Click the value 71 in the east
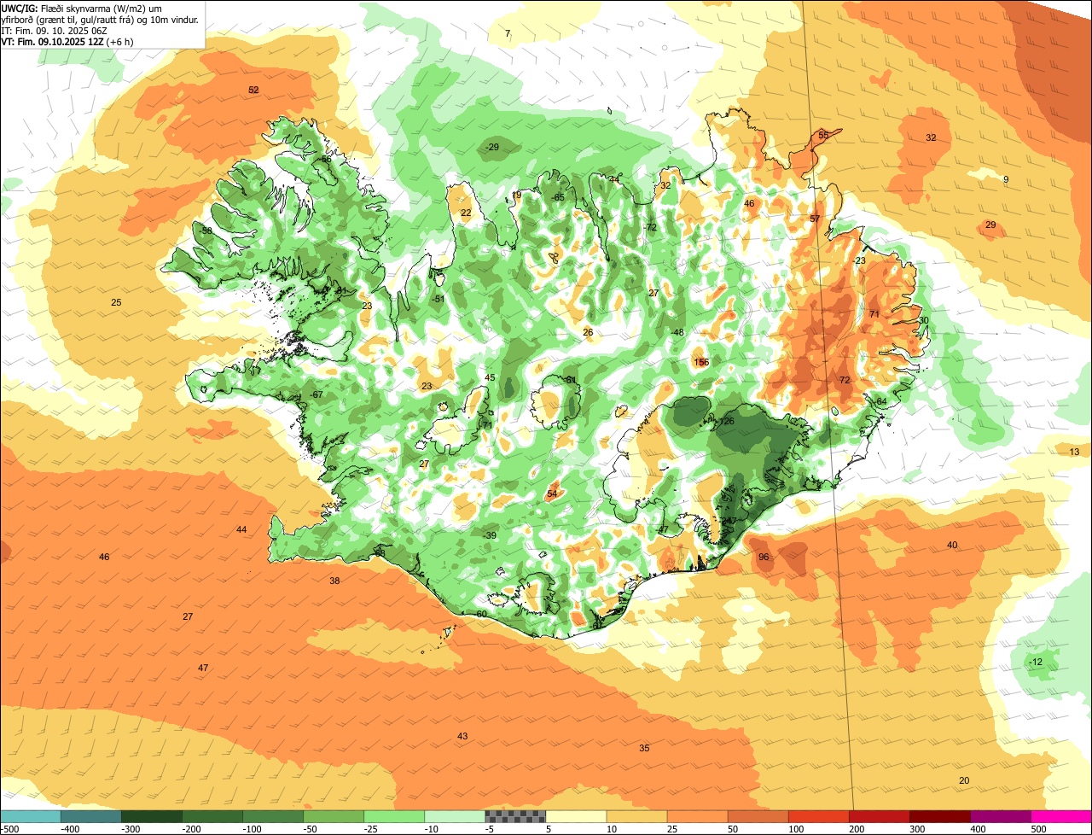This screenshot has height=835, width=1092. pyautogui.click(x=874, y=314)
